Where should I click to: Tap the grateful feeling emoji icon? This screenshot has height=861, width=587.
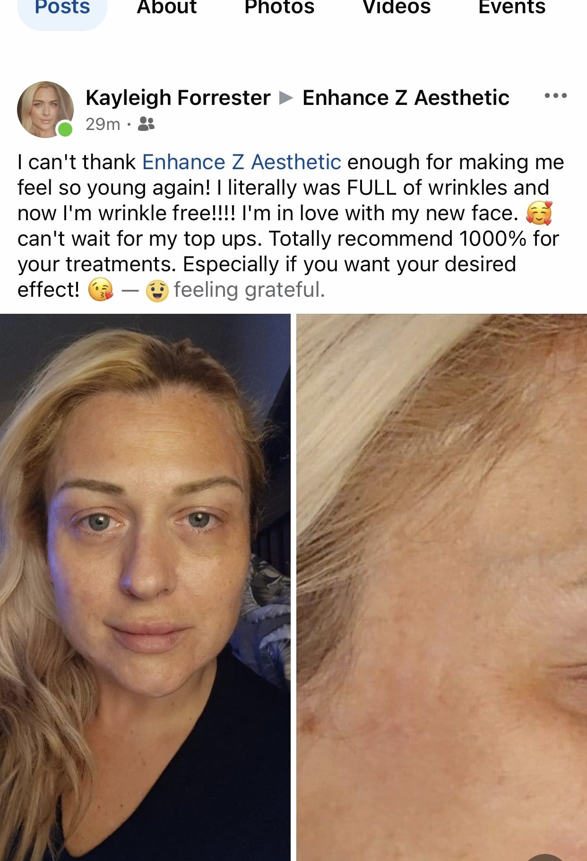(157, 290)
